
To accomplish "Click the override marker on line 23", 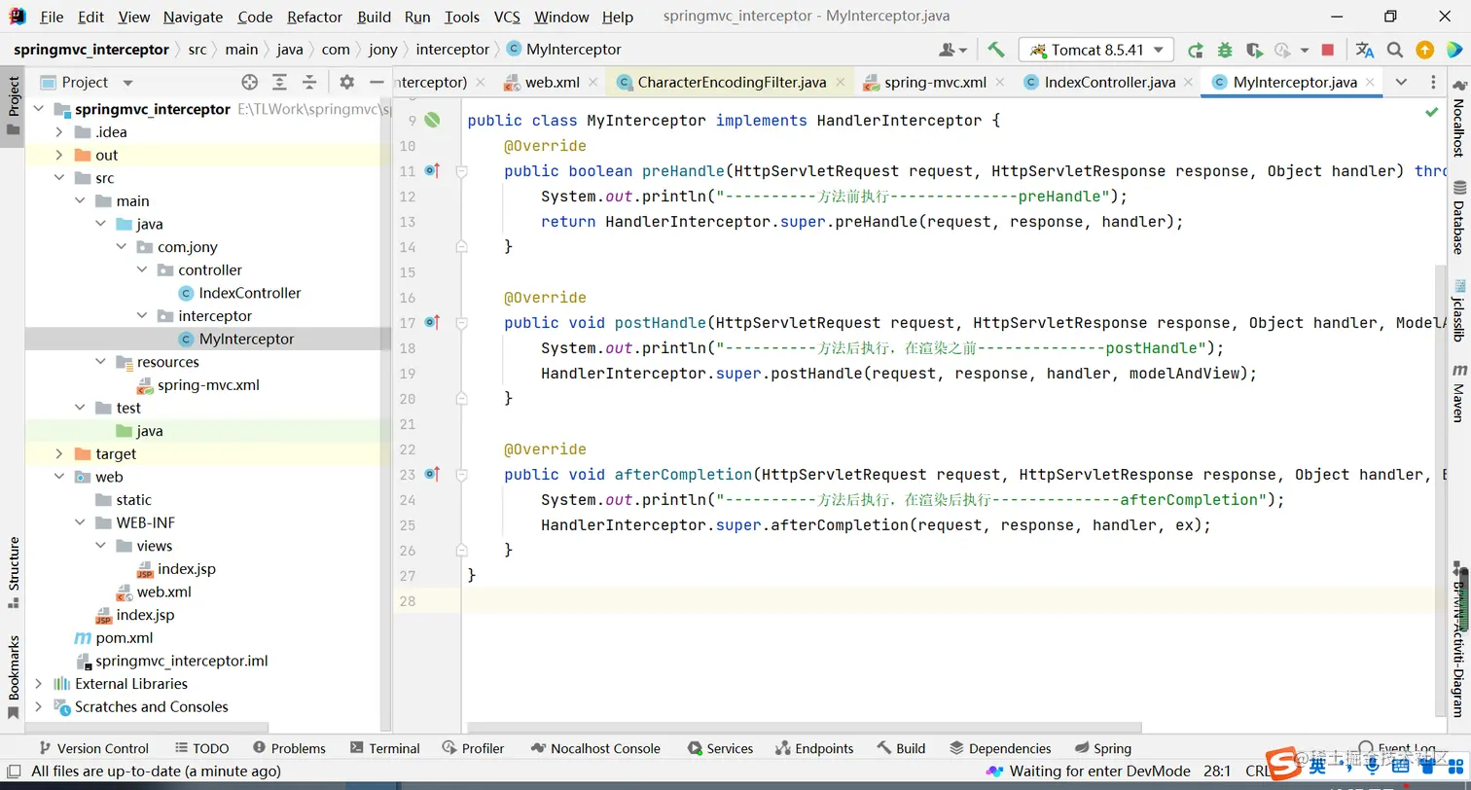I will (x=432, y=474).
